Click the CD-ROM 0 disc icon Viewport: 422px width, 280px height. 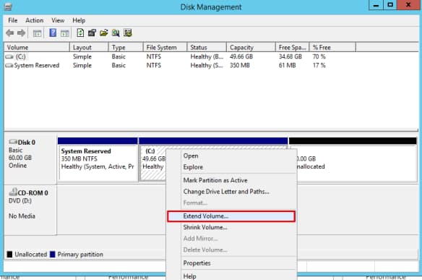pos(13,192)
